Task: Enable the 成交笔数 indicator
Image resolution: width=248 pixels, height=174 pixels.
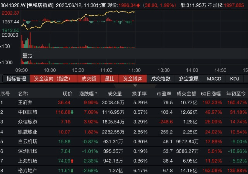Action: [x=161, y=79]
